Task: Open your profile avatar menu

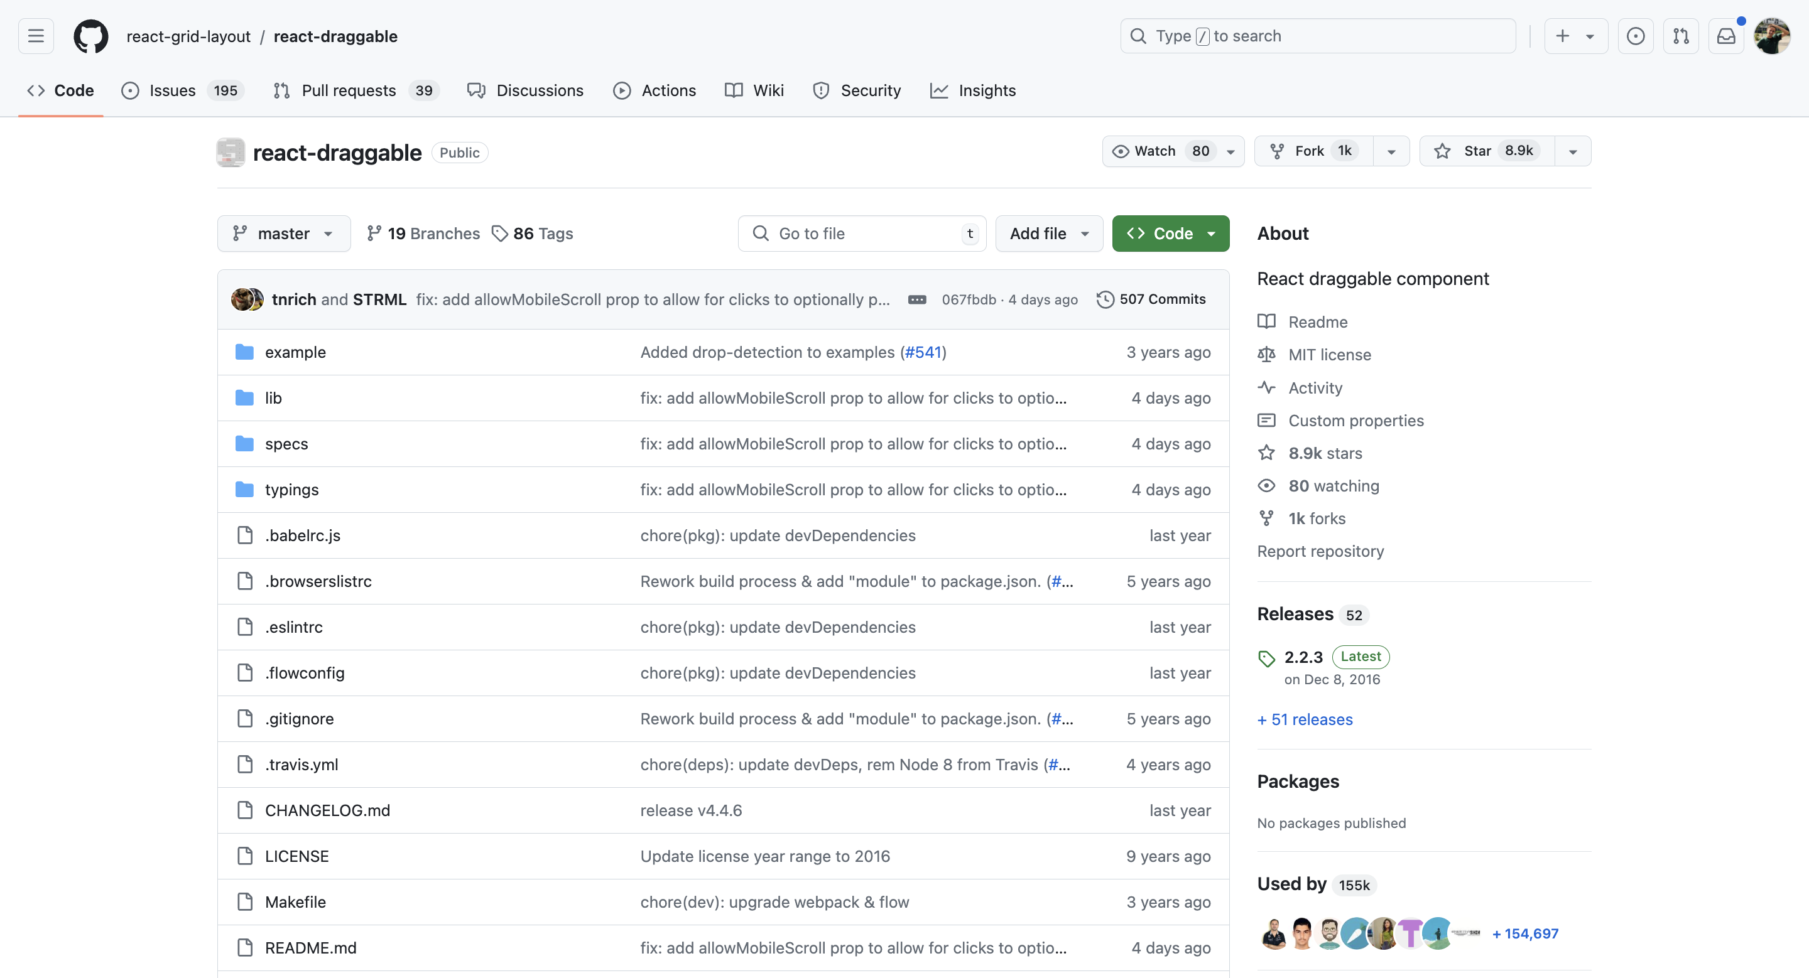Action: click(1771, 36)
